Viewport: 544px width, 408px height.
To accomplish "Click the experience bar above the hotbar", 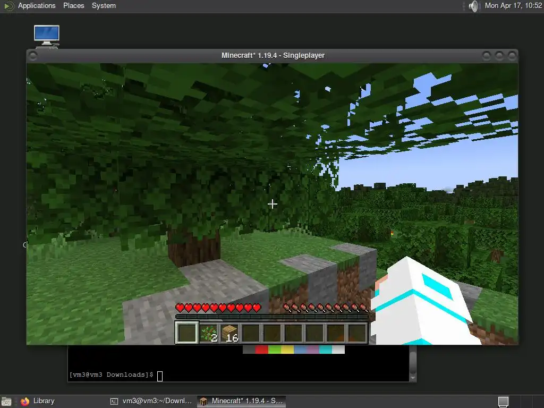I will point(271,317).
